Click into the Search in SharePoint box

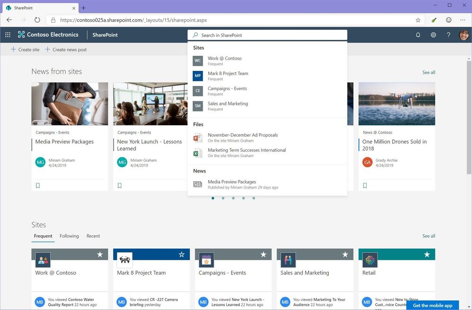coord(267,35)
